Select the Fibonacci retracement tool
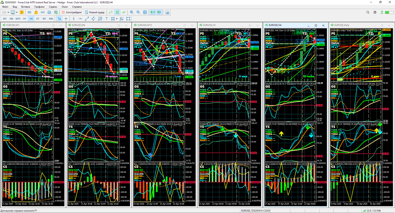The image size is (395, 213). click(x=100, y=18)
